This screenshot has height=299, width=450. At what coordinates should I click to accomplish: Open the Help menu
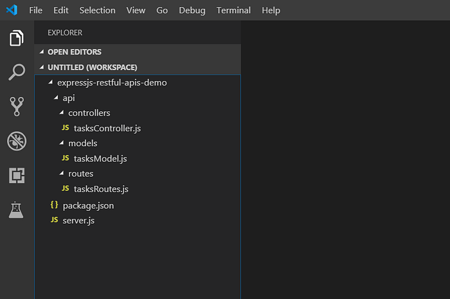(271, 11)
